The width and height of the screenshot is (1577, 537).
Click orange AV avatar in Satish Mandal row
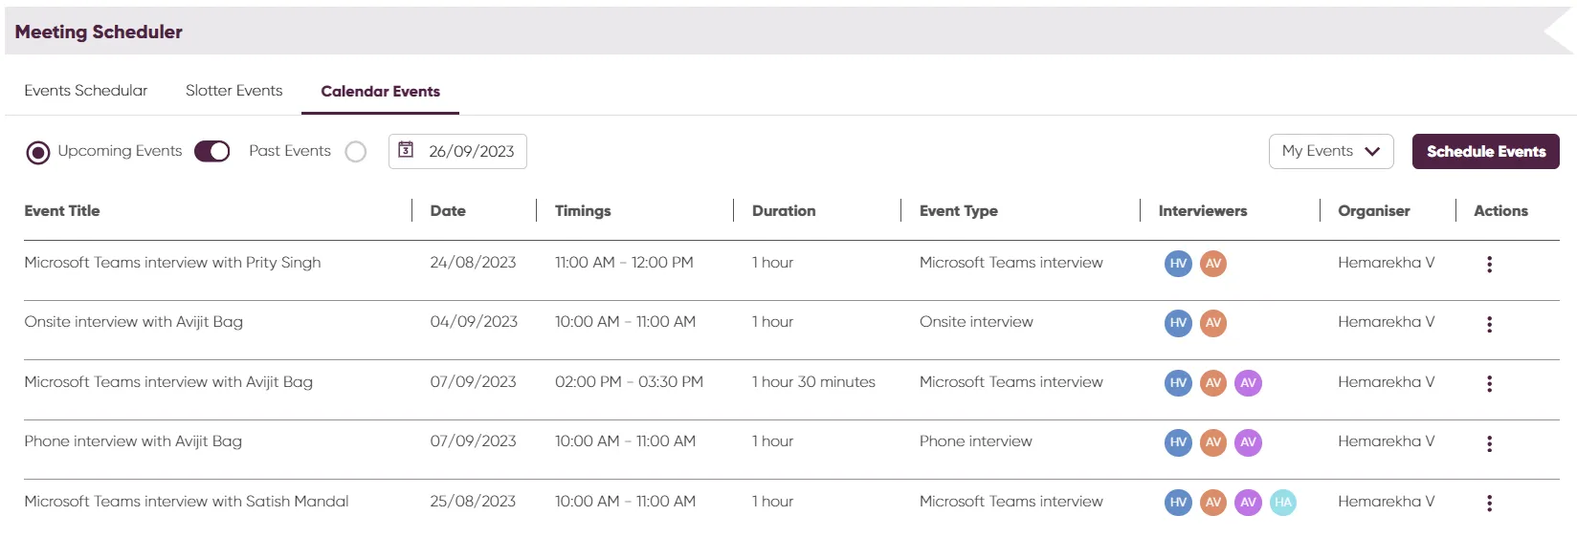(x=1213, y=503)
